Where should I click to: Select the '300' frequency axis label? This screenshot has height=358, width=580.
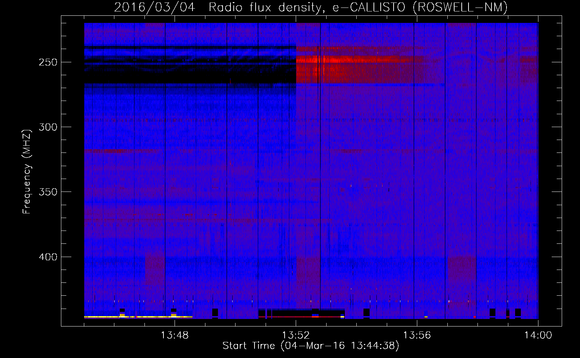click(48, 127)
